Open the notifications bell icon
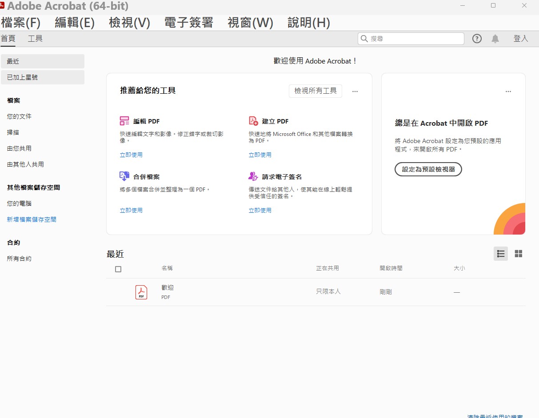Image resolution: width=539 pixels, height=418 pixels. click(495, 39)
